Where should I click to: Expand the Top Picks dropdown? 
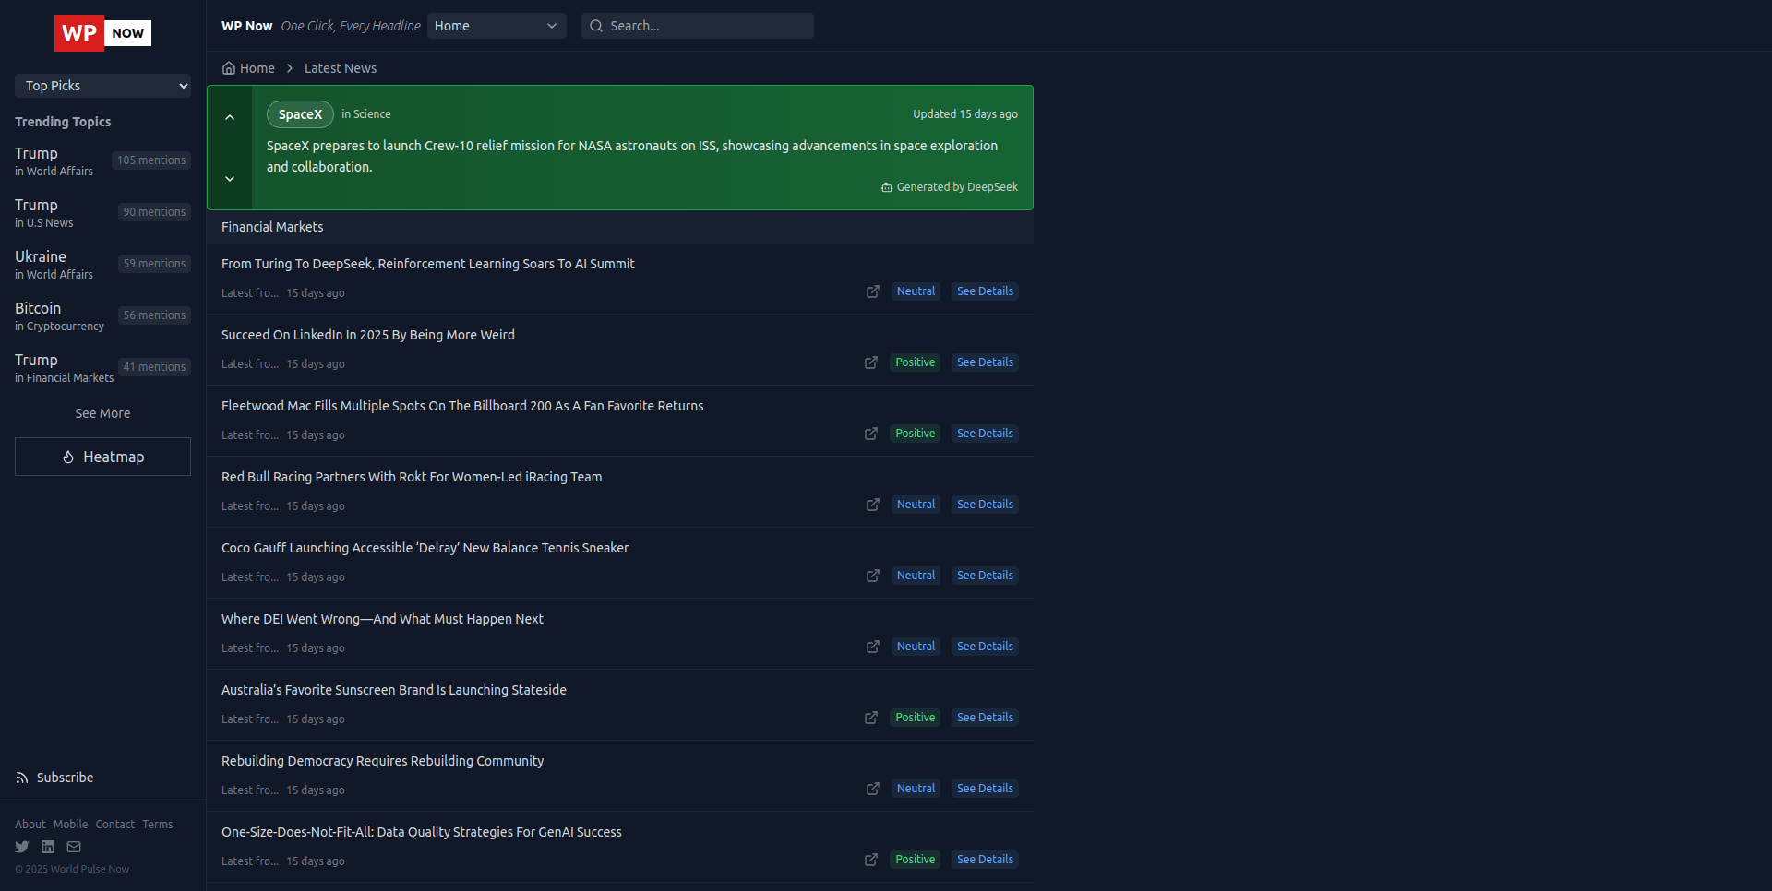click(x=102, y=86)
